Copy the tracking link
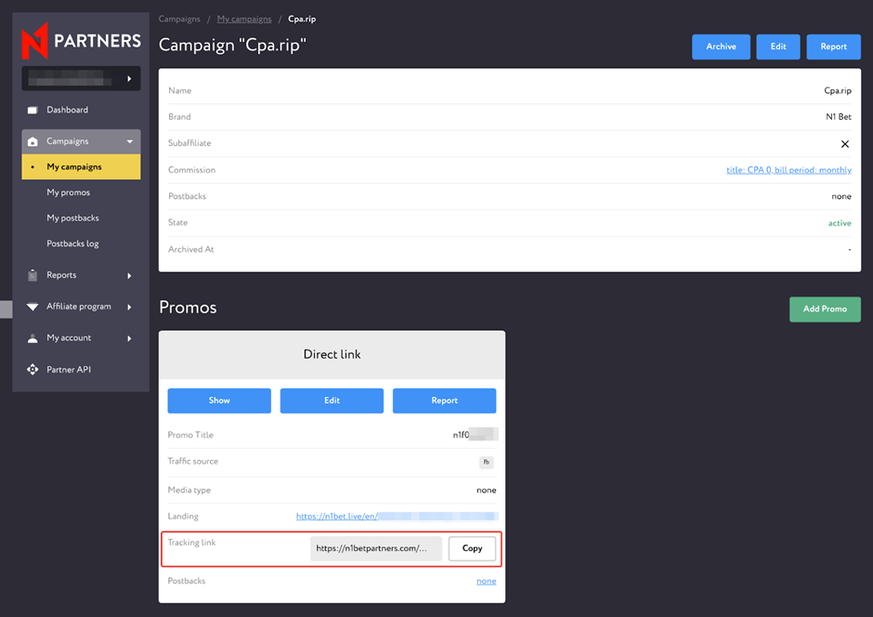The height and width of the screenshot is (617, 873). click(x=472, y=548)
